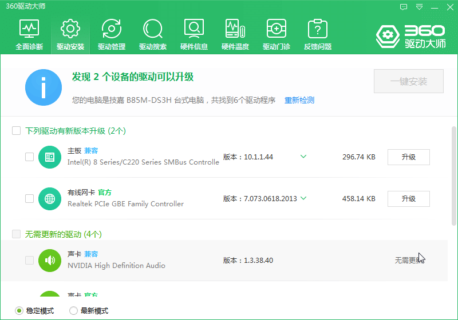
Task: Expand version dropdown for 10.1.1.44
Action: pos(303,157)
